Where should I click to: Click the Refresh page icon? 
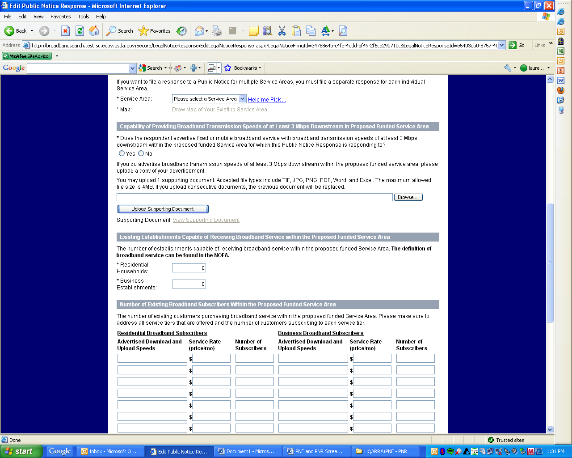coord(80,31)
